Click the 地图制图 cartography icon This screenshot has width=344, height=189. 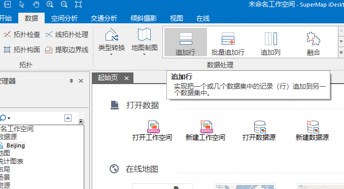click(145, 34)
